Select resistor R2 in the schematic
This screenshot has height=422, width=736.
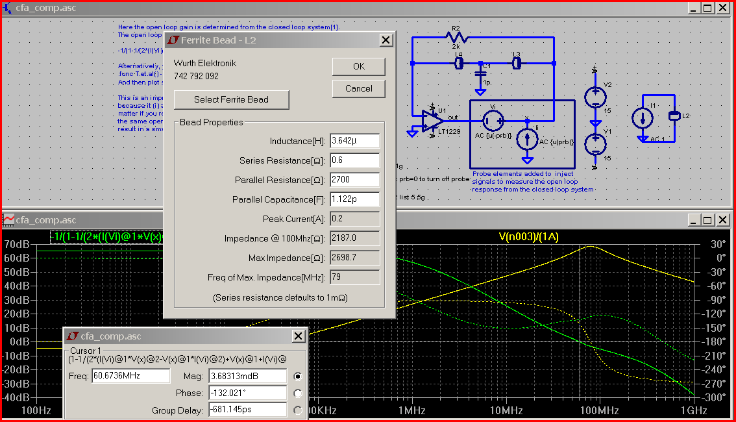click(456, 37)
